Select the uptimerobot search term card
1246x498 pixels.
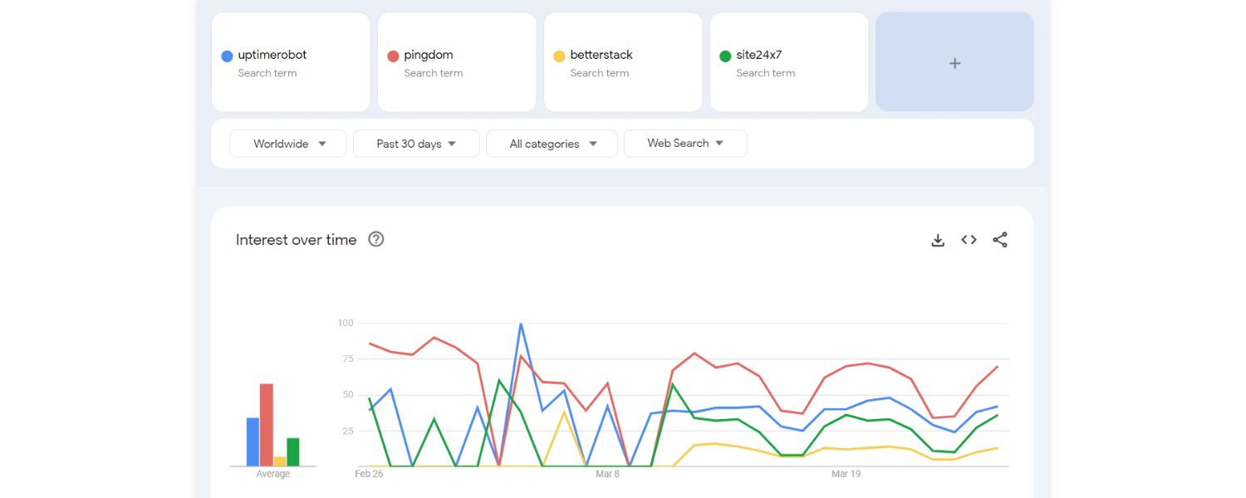291,62
